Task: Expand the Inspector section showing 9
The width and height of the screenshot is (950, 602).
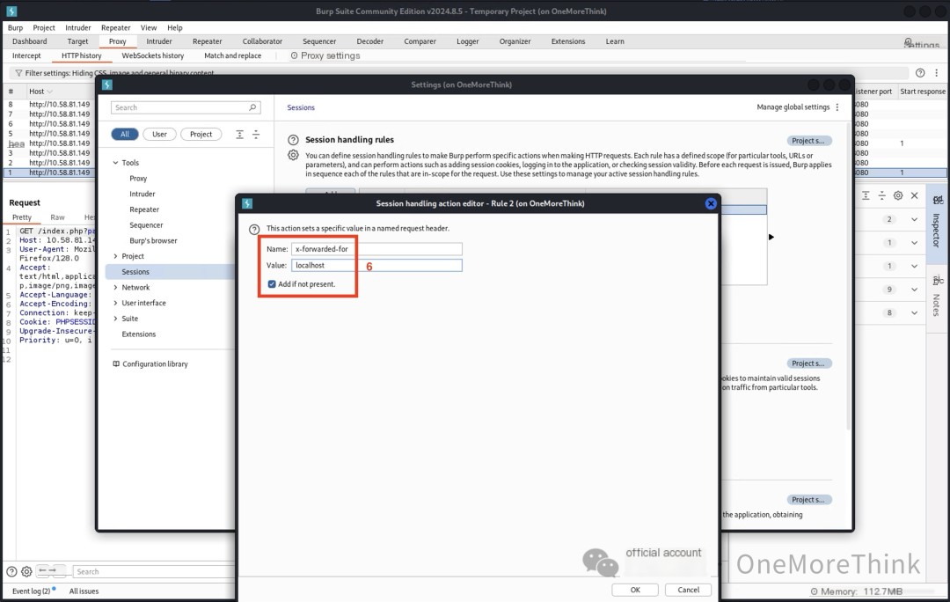Action: pos(914,290)
